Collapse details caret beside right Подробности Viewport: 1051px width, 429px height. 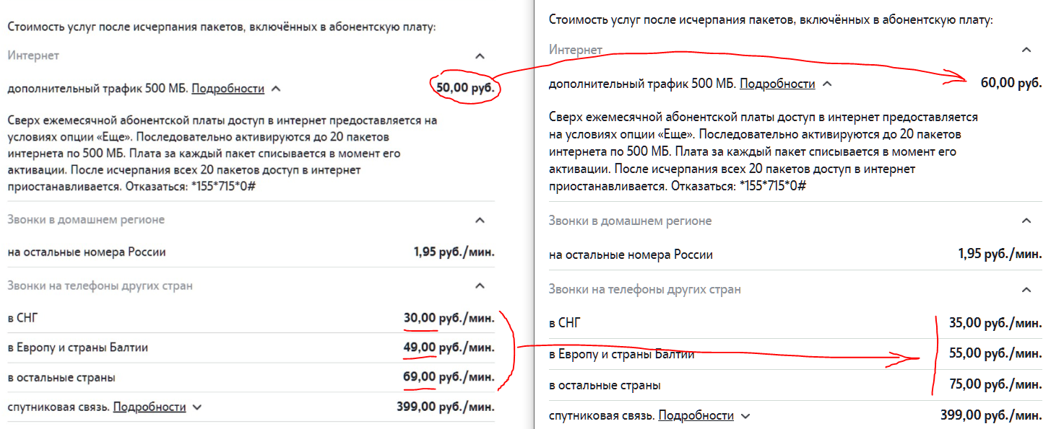(828, 84)
